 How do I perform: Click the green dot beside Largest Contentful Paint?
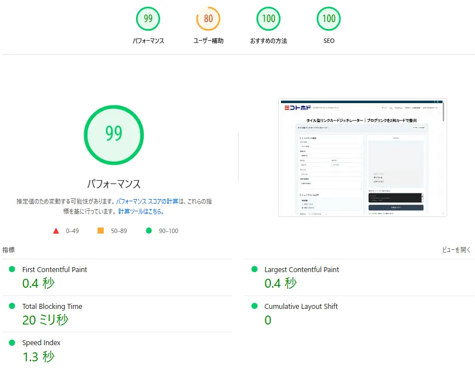tap(254, 269)
